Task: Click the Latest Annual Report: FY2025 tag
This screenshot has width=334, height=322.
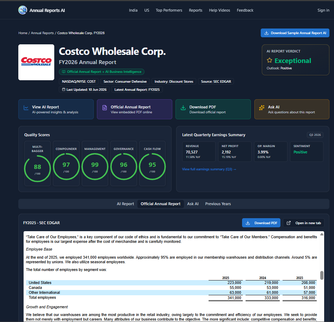Action: 137,90
